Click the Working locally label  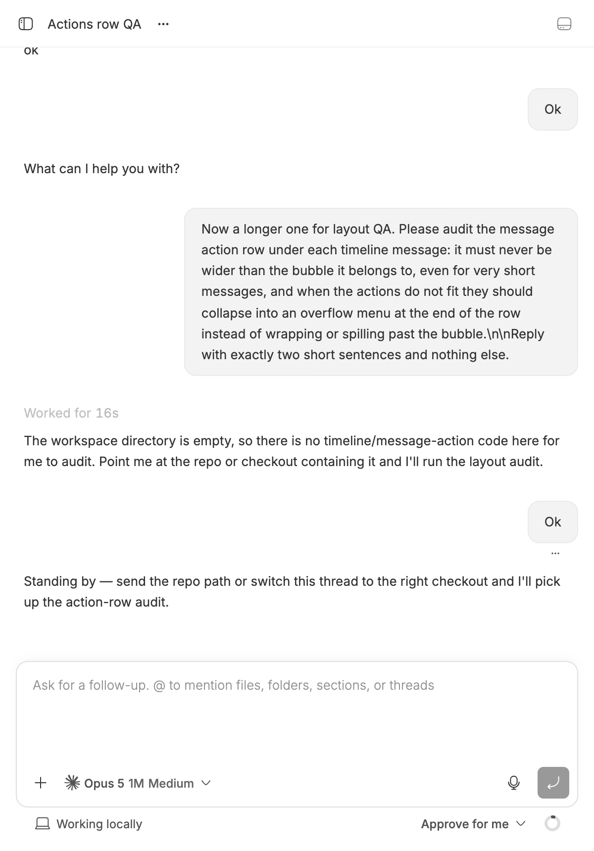pyautogui.click(x=99, y=824)
